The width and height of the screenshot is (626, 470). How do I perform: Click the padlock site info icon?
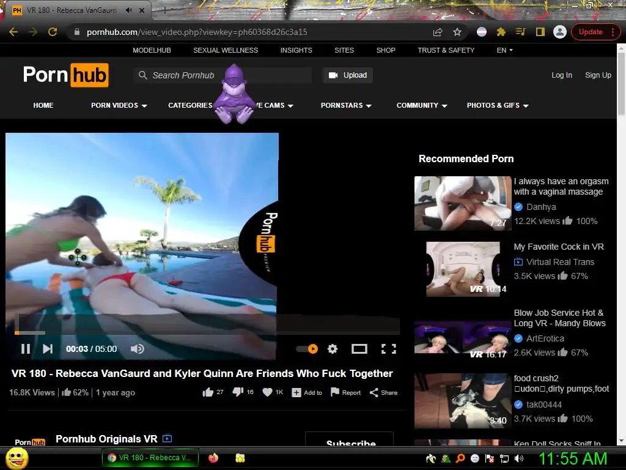click(77, 32)
